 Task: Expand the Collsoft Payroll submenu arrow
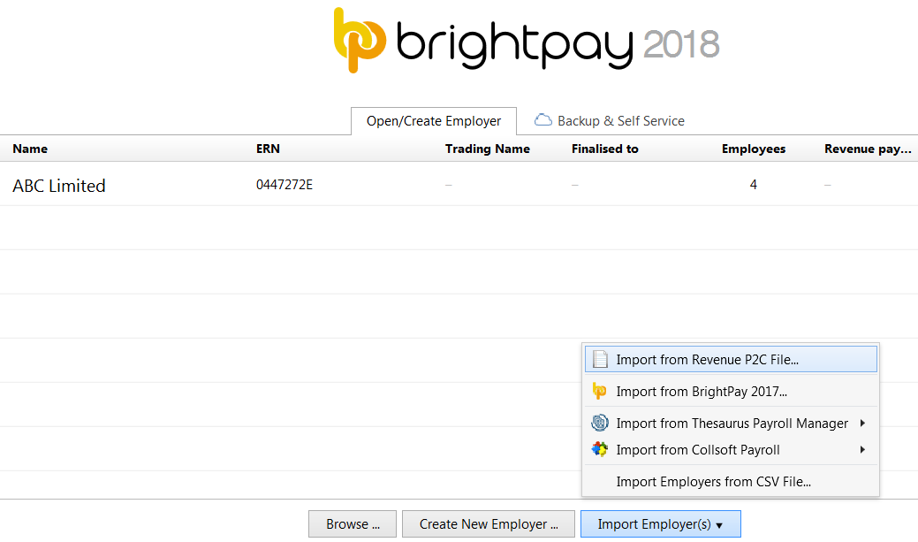click(x=862, y=449)
